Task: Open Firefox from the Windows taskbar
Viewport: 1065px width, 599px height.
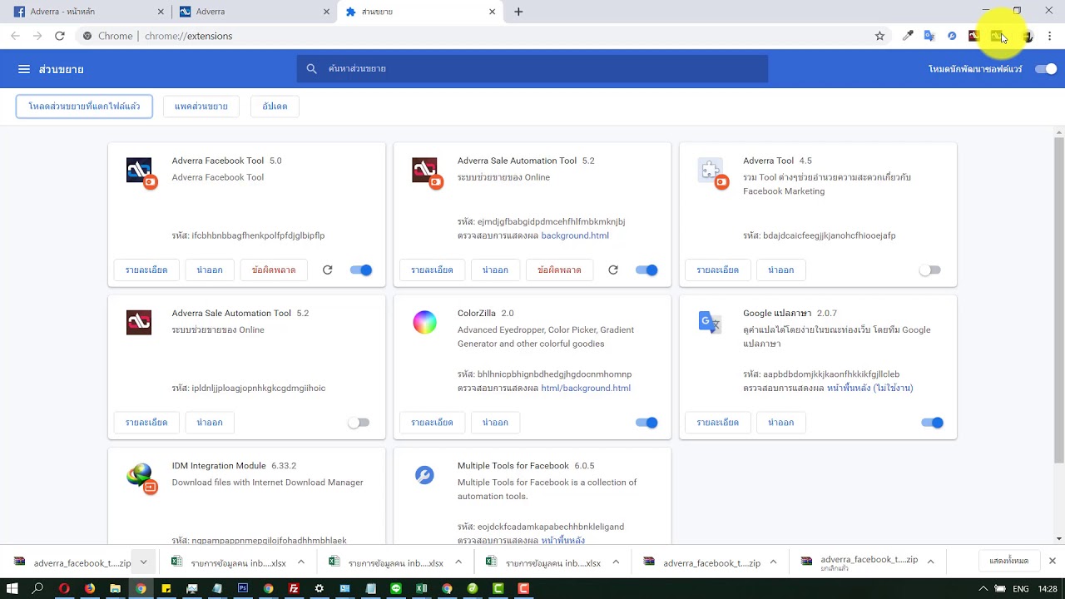Action: (x=89, y=588)
